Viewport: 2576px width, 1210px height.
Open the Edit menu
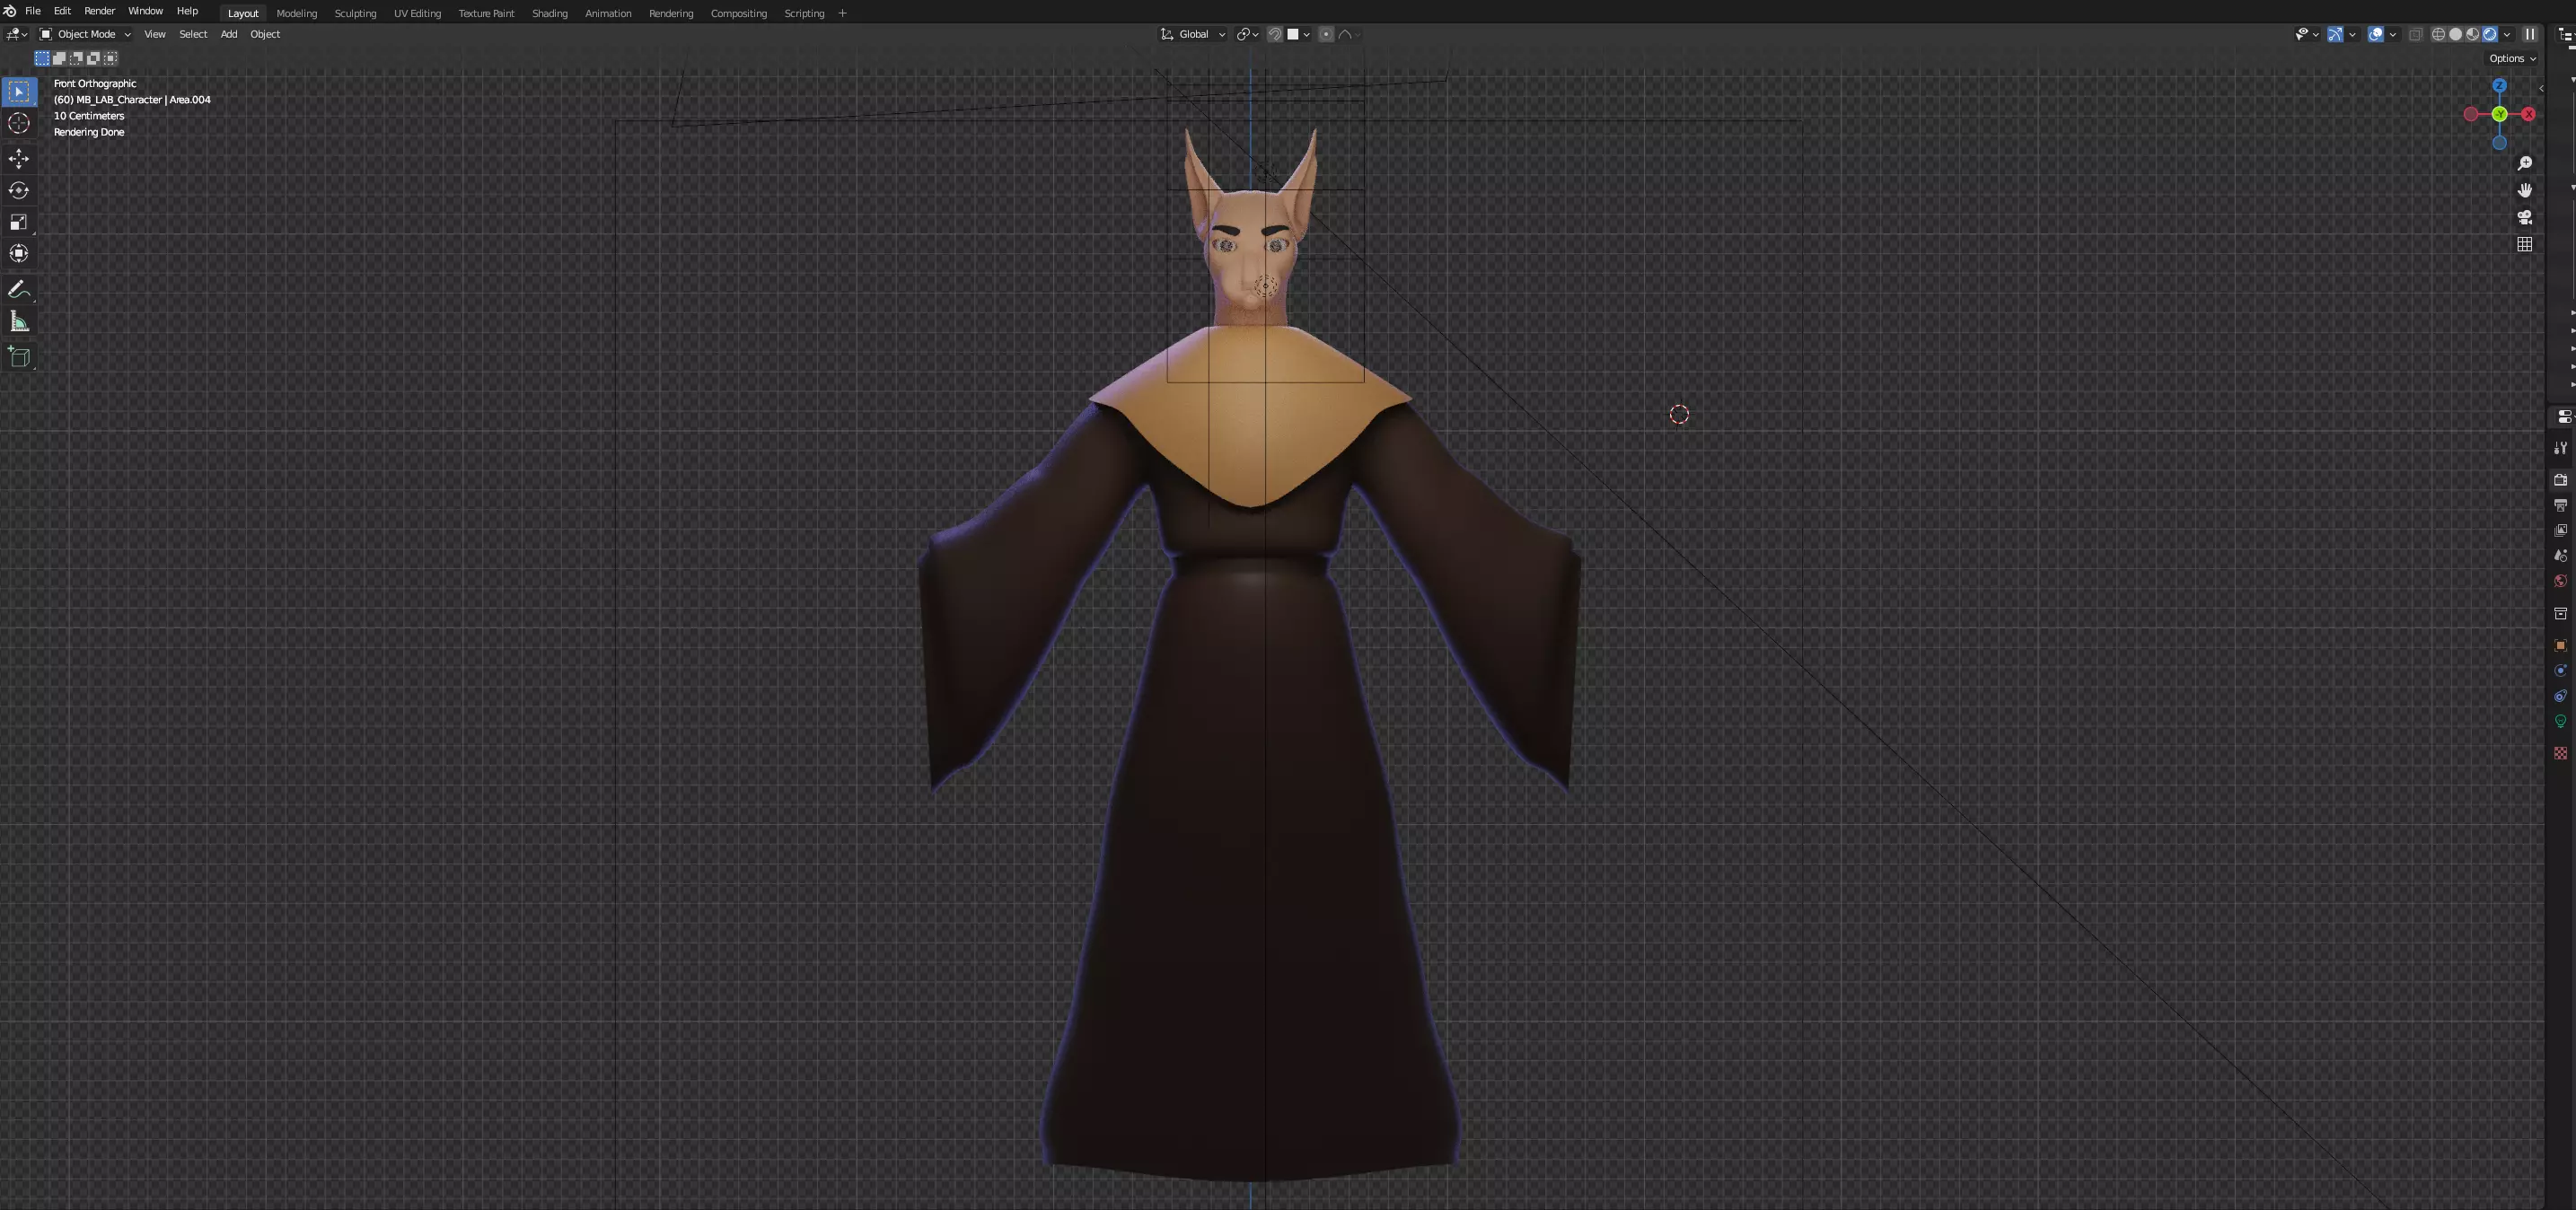62,11
